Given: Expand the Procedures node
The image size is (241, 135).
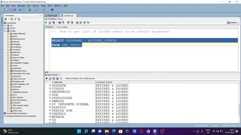Looking at the screenshot, I should pos(8,47).
